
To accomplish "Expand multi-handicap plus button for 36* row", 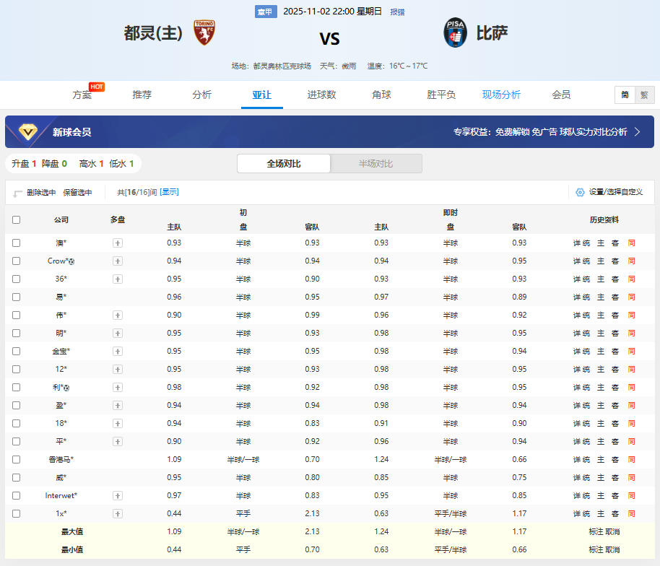I will click(117, 279).
